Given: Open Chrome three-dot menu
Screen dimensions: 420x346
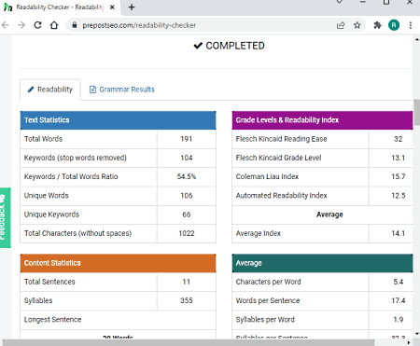Looking at the screenshot, I should 411,25.
